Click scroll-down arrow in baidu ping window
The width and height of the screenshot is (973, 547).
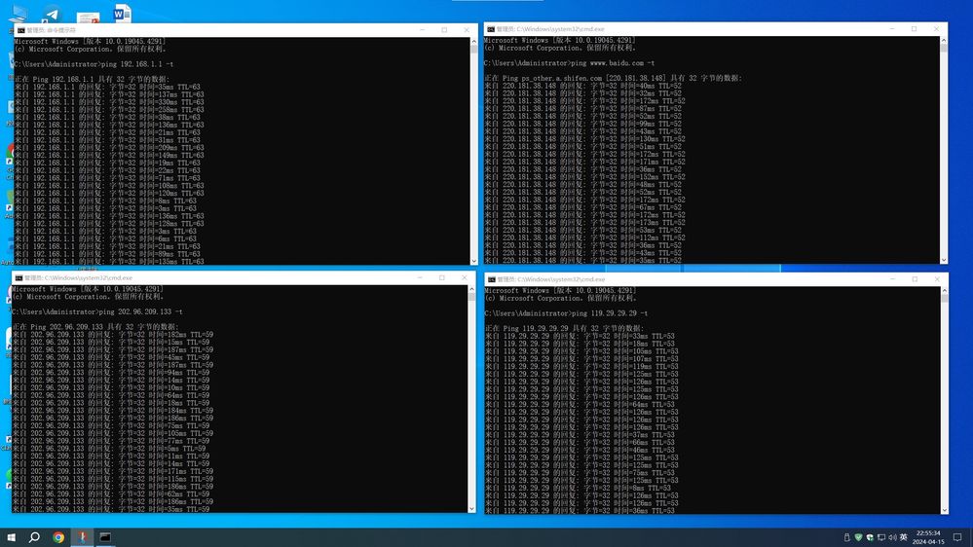944,260
